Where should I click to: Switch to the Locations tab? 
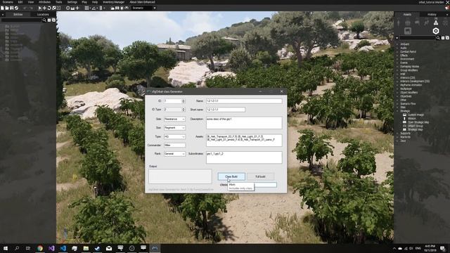[43, 14]
